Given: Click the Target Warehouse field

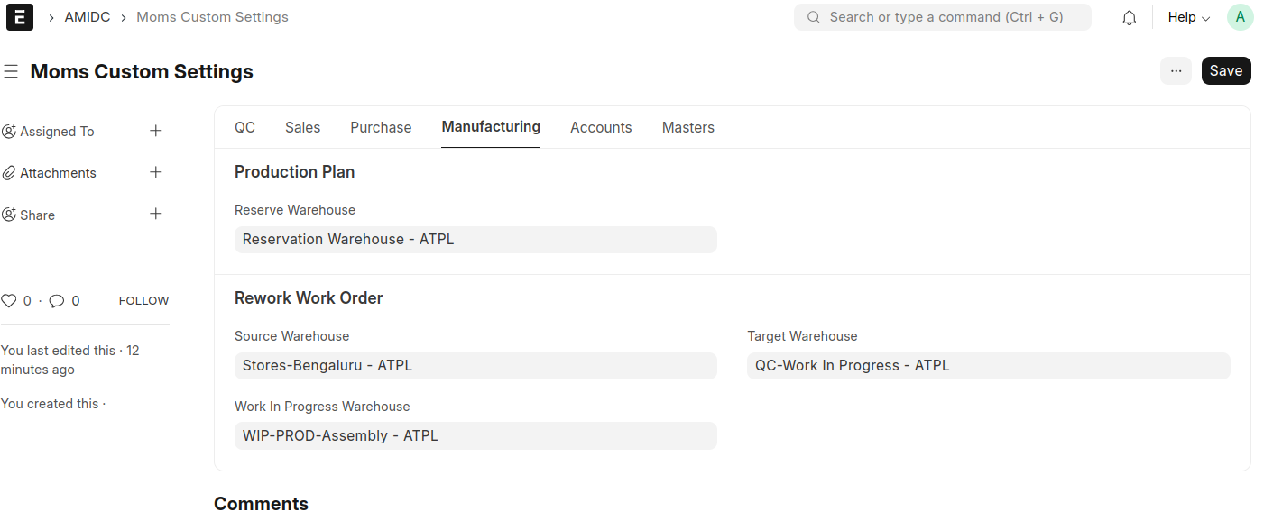Looking at the screenshot, I should pos(988,366).
